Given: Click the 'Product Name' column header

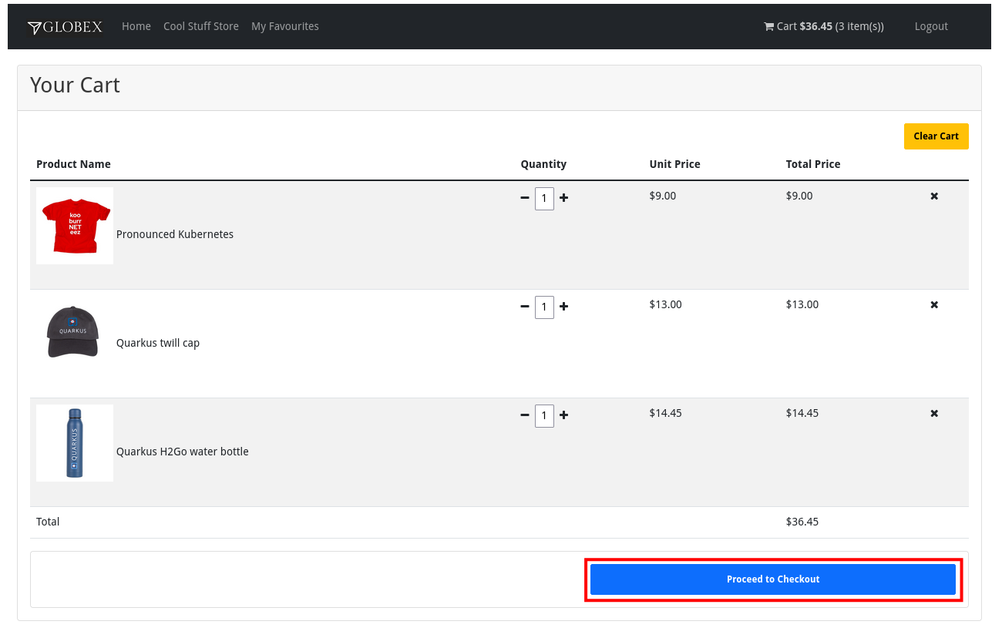Looking at the screenshot, I should click(x=73, y=164).
